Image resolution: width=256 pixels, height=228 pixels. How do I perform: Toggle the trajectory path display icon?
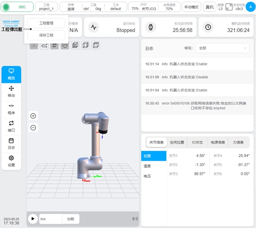pos(44,45)
